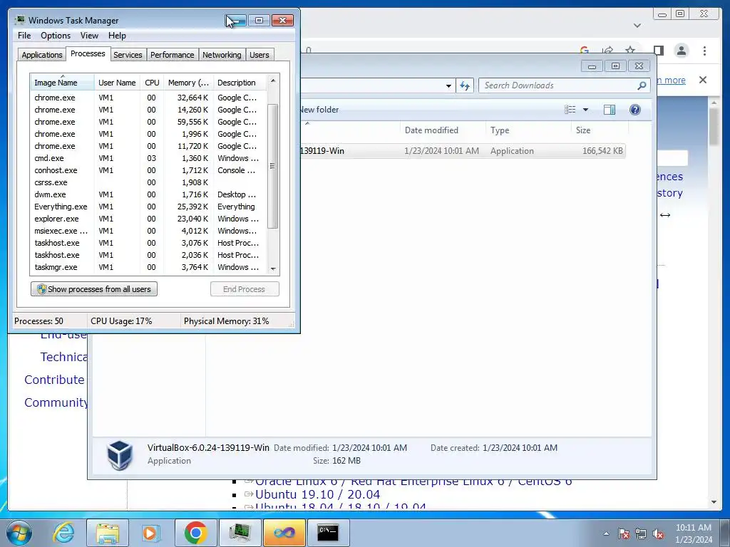The width and height of the screenshot is (730, 547).
Task: Click the change view icon in Explorer
Action: click(x=570, y=110)
